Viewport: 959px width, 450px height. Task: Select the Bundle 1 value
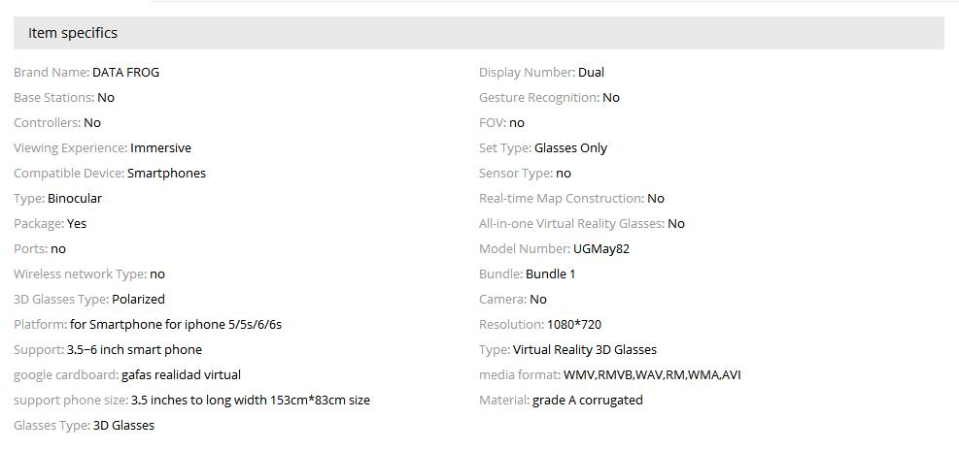[551, 273]
